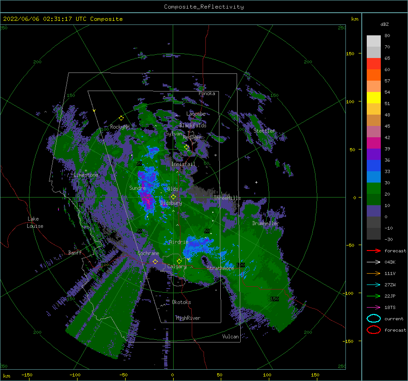Click the 80 value on dBZ scale
408x381 pixels.
click(387, 36)
